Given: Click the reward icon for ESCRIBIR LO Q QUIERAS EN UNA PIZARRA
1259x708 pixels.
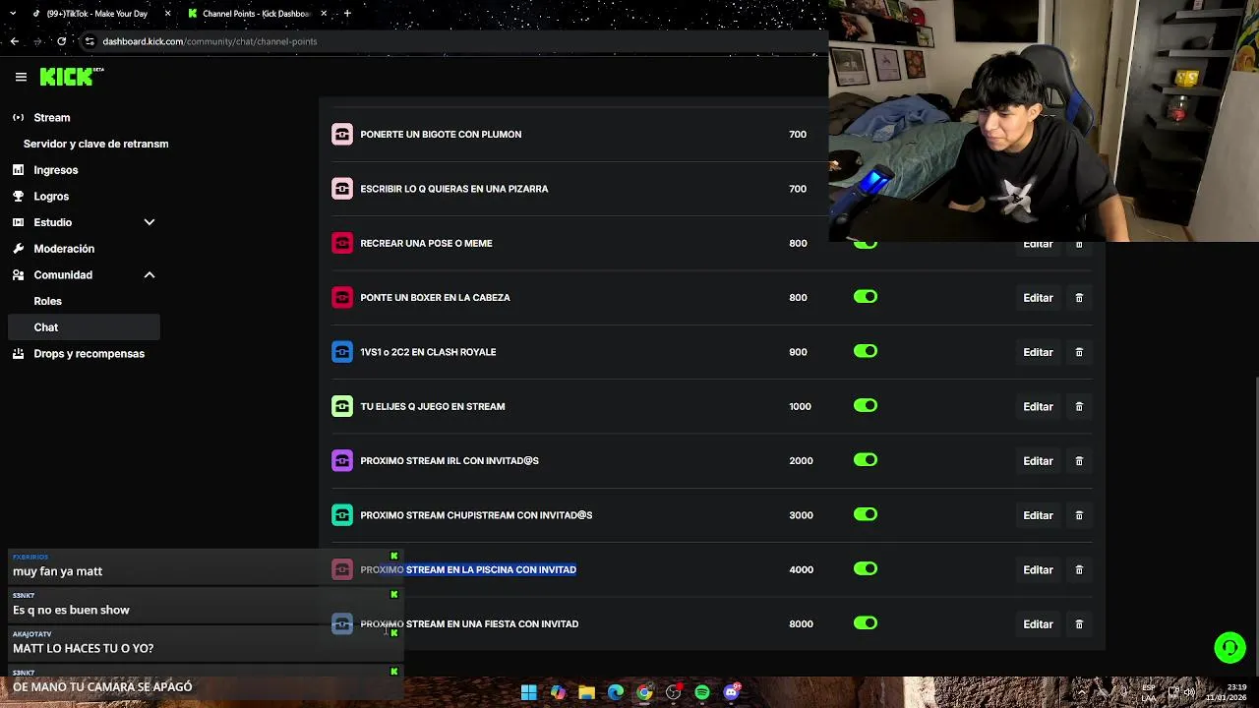Looking at the screenshot, I should click(342, 189).
